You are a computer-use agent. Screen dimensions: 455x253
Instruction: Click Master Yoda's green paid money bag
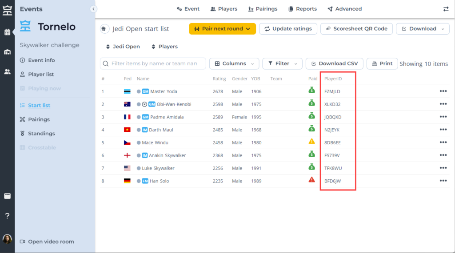[x=311, y=90]
